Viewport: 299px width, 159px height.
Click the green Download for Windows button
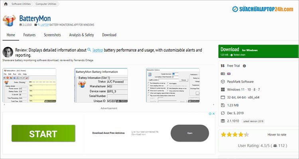(x=258, y=52)
